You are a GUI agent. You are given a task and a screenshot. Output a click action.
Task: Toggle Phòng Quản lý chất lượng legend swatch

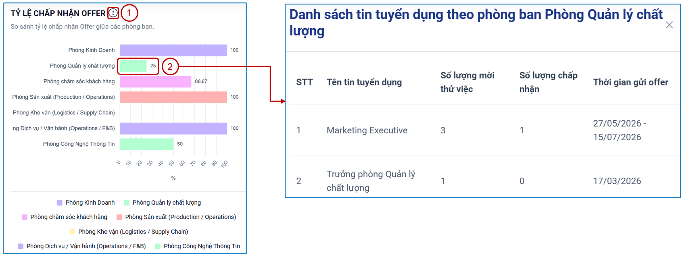(127, 203)
